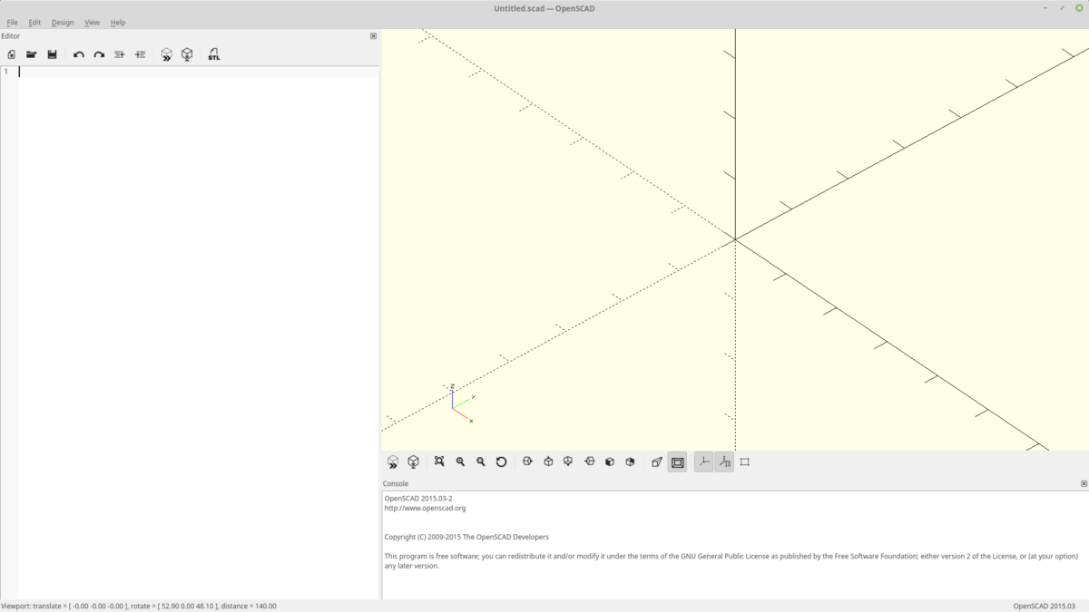The image size is (1089, 612).
Task: Switch to the Front view
Action: 610,461
